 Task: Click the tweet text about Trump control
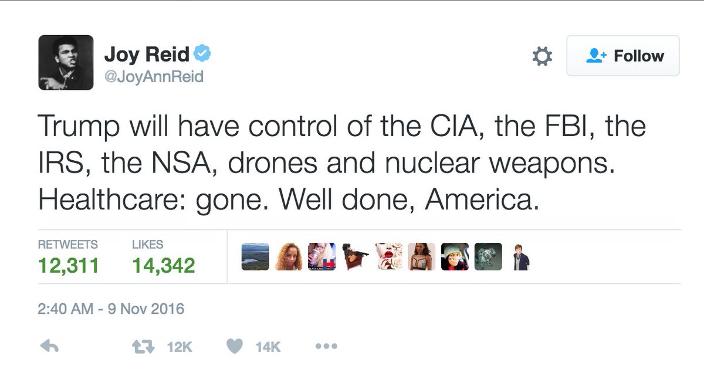click(x=342, y=164)
